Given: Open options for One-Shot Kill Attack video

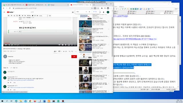Looking at the screenshot, I should tap(109, 52).
